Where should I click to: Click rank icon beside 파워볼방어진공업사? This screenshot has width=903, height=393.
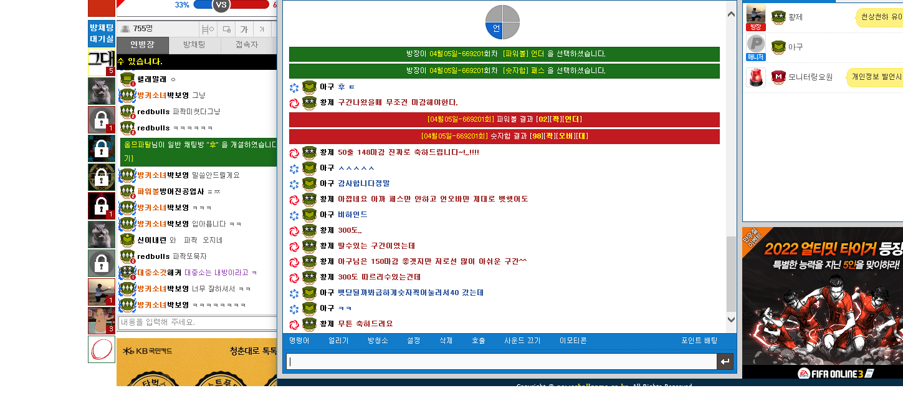128,192
